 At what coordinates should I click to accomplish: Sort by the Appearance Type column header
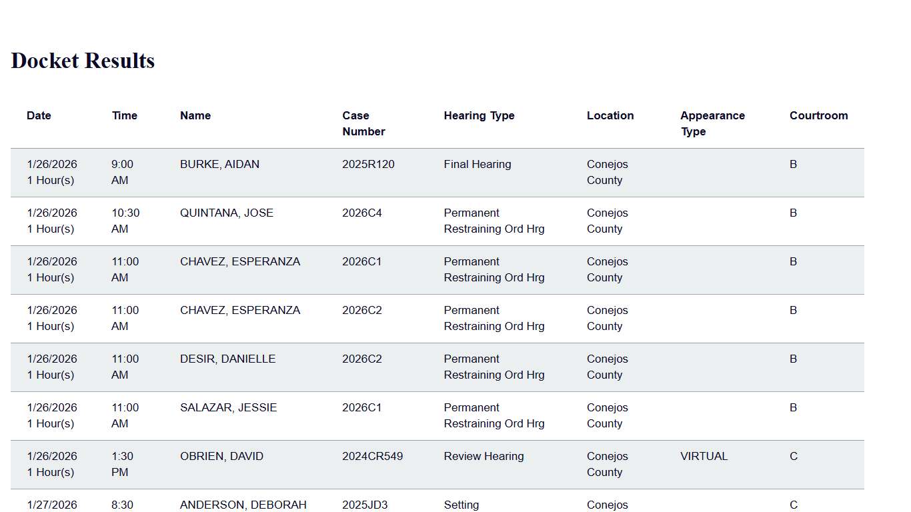pyautogui.click(x=712, y=123)
